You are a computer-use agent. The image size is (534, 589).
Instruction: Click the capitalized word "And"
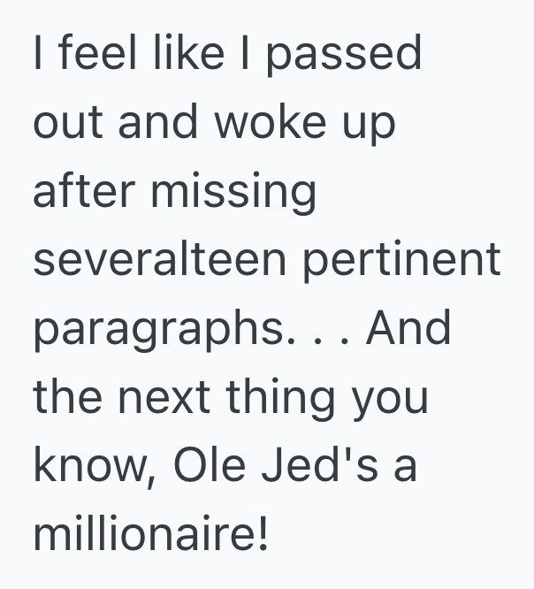coord(408,327)
